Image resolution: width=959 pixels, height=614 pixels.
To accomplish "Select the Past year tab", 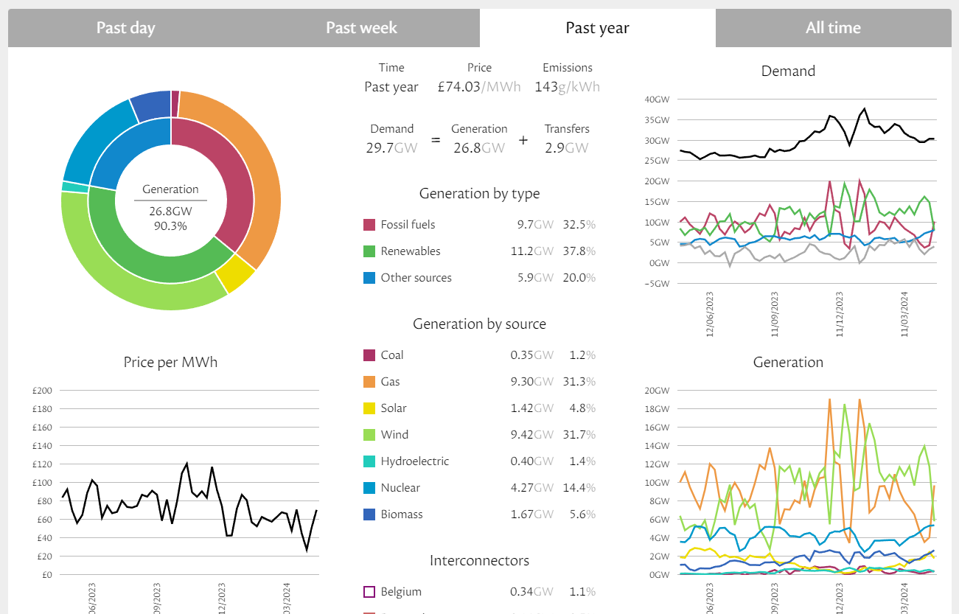I will point(597,28).
